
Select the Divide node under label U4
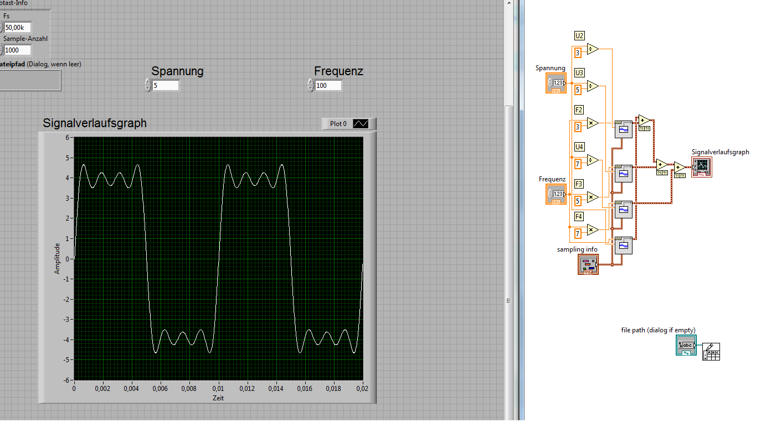[593, 160]
